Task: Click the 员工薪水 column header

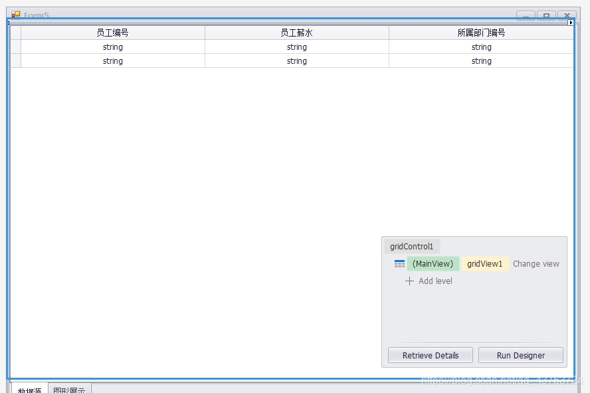Action: pos(297,33)
